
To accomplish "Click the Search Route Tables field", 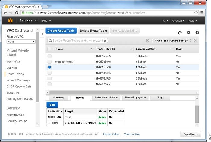I will (77, 41).
